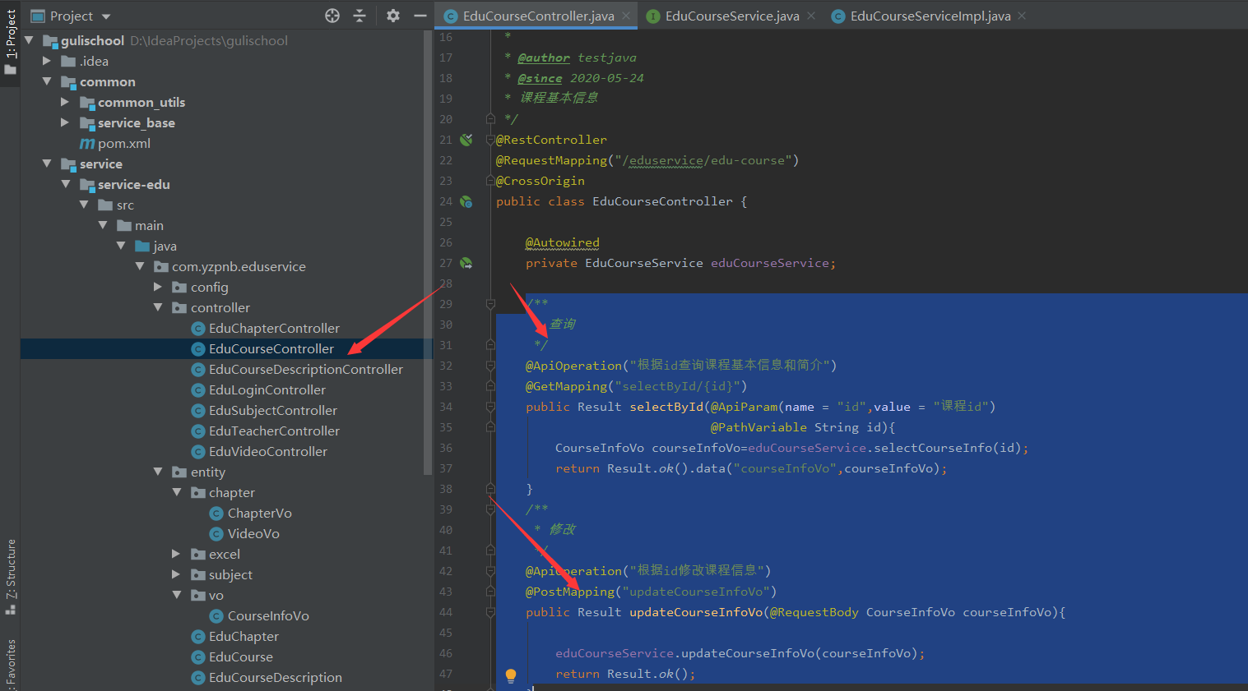Select EduChapterController class
1248x691 pixels.
(x=265, y=328)
